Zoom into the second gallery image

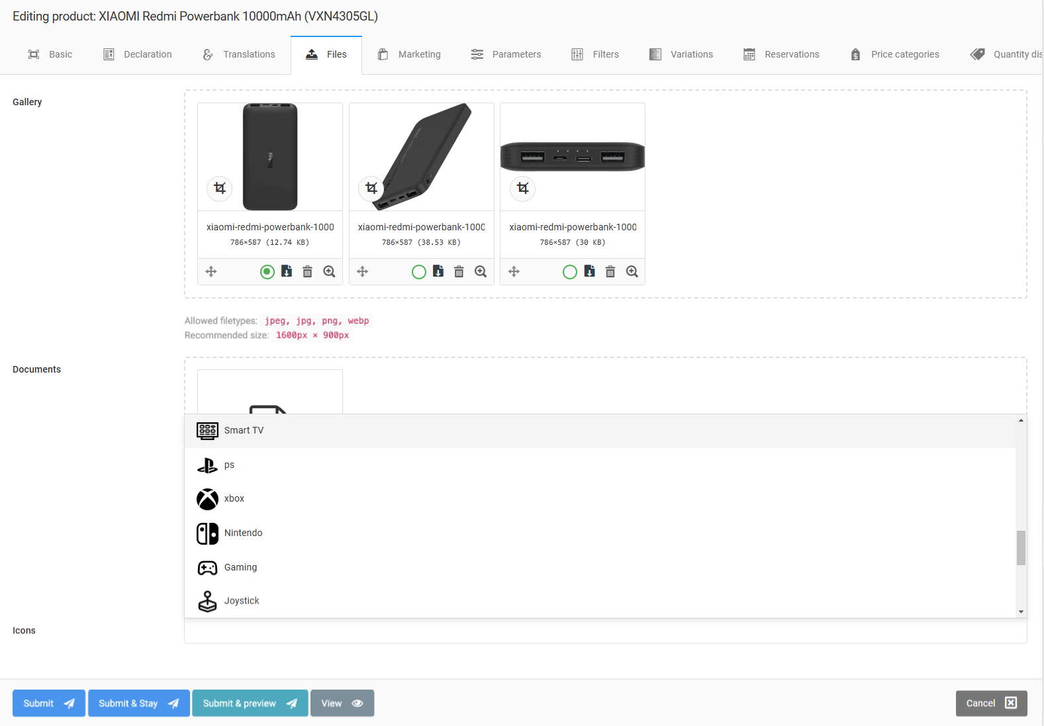pos(481,271)
